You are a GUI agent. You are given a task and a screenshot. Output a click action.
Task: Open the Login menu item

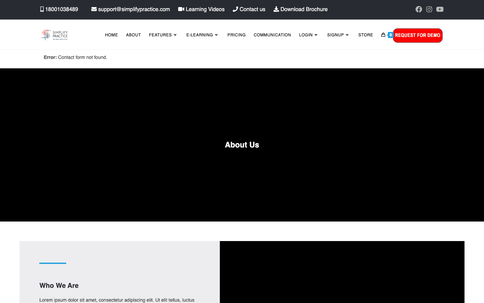point(306,35)
